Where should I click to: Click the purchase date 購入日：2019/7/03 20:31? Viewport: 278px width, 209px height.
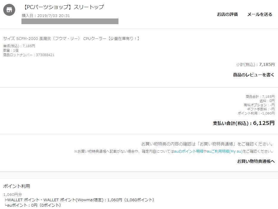[x=46, y=16]
